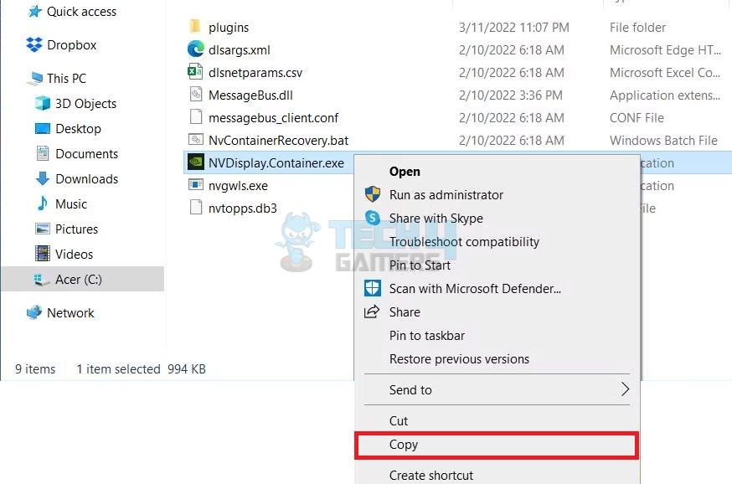Click the Quick access star icon
The width and height of the screenshot is (732, 484).
point(34,11)
